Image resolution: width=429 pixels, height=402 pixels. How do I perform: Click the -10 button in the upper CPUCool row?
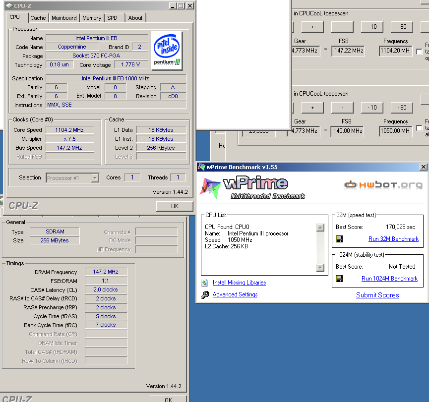coord(372,27)
